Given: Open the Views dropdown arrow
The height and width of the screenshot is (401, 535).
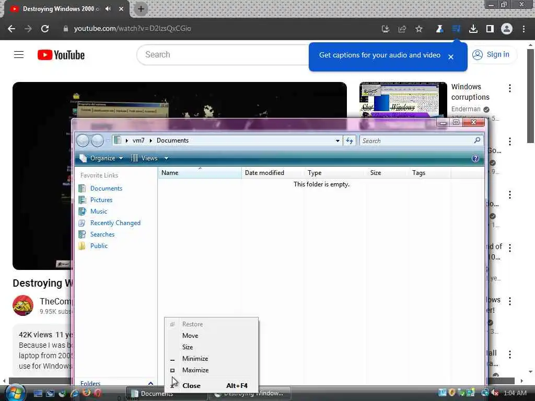Looking at the screenshot, I should pyautogui.click(x=166, y=158).
